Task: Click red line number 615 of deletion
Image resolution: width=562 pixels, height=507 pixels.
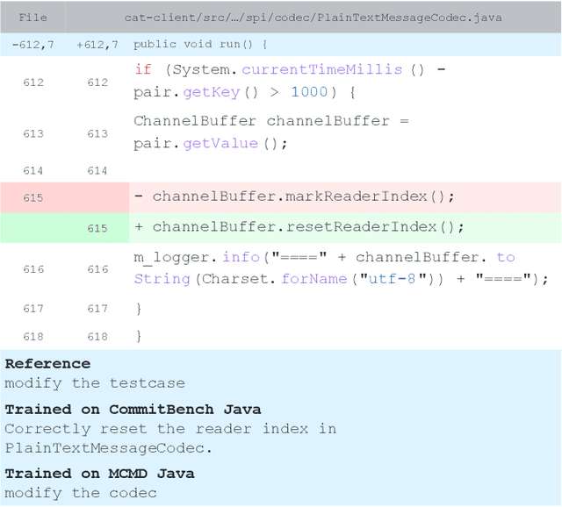Action: click(x=33, y=197)
